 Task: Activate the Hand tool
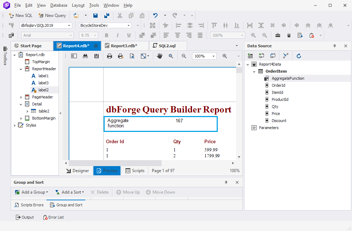(x=159, y=56)
